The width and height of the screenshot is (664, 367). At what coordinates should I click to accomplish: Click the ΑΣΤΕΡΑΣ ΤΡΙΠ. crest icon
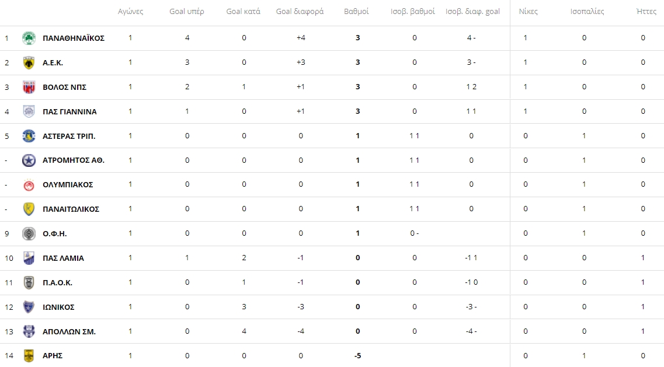[29, 136]
